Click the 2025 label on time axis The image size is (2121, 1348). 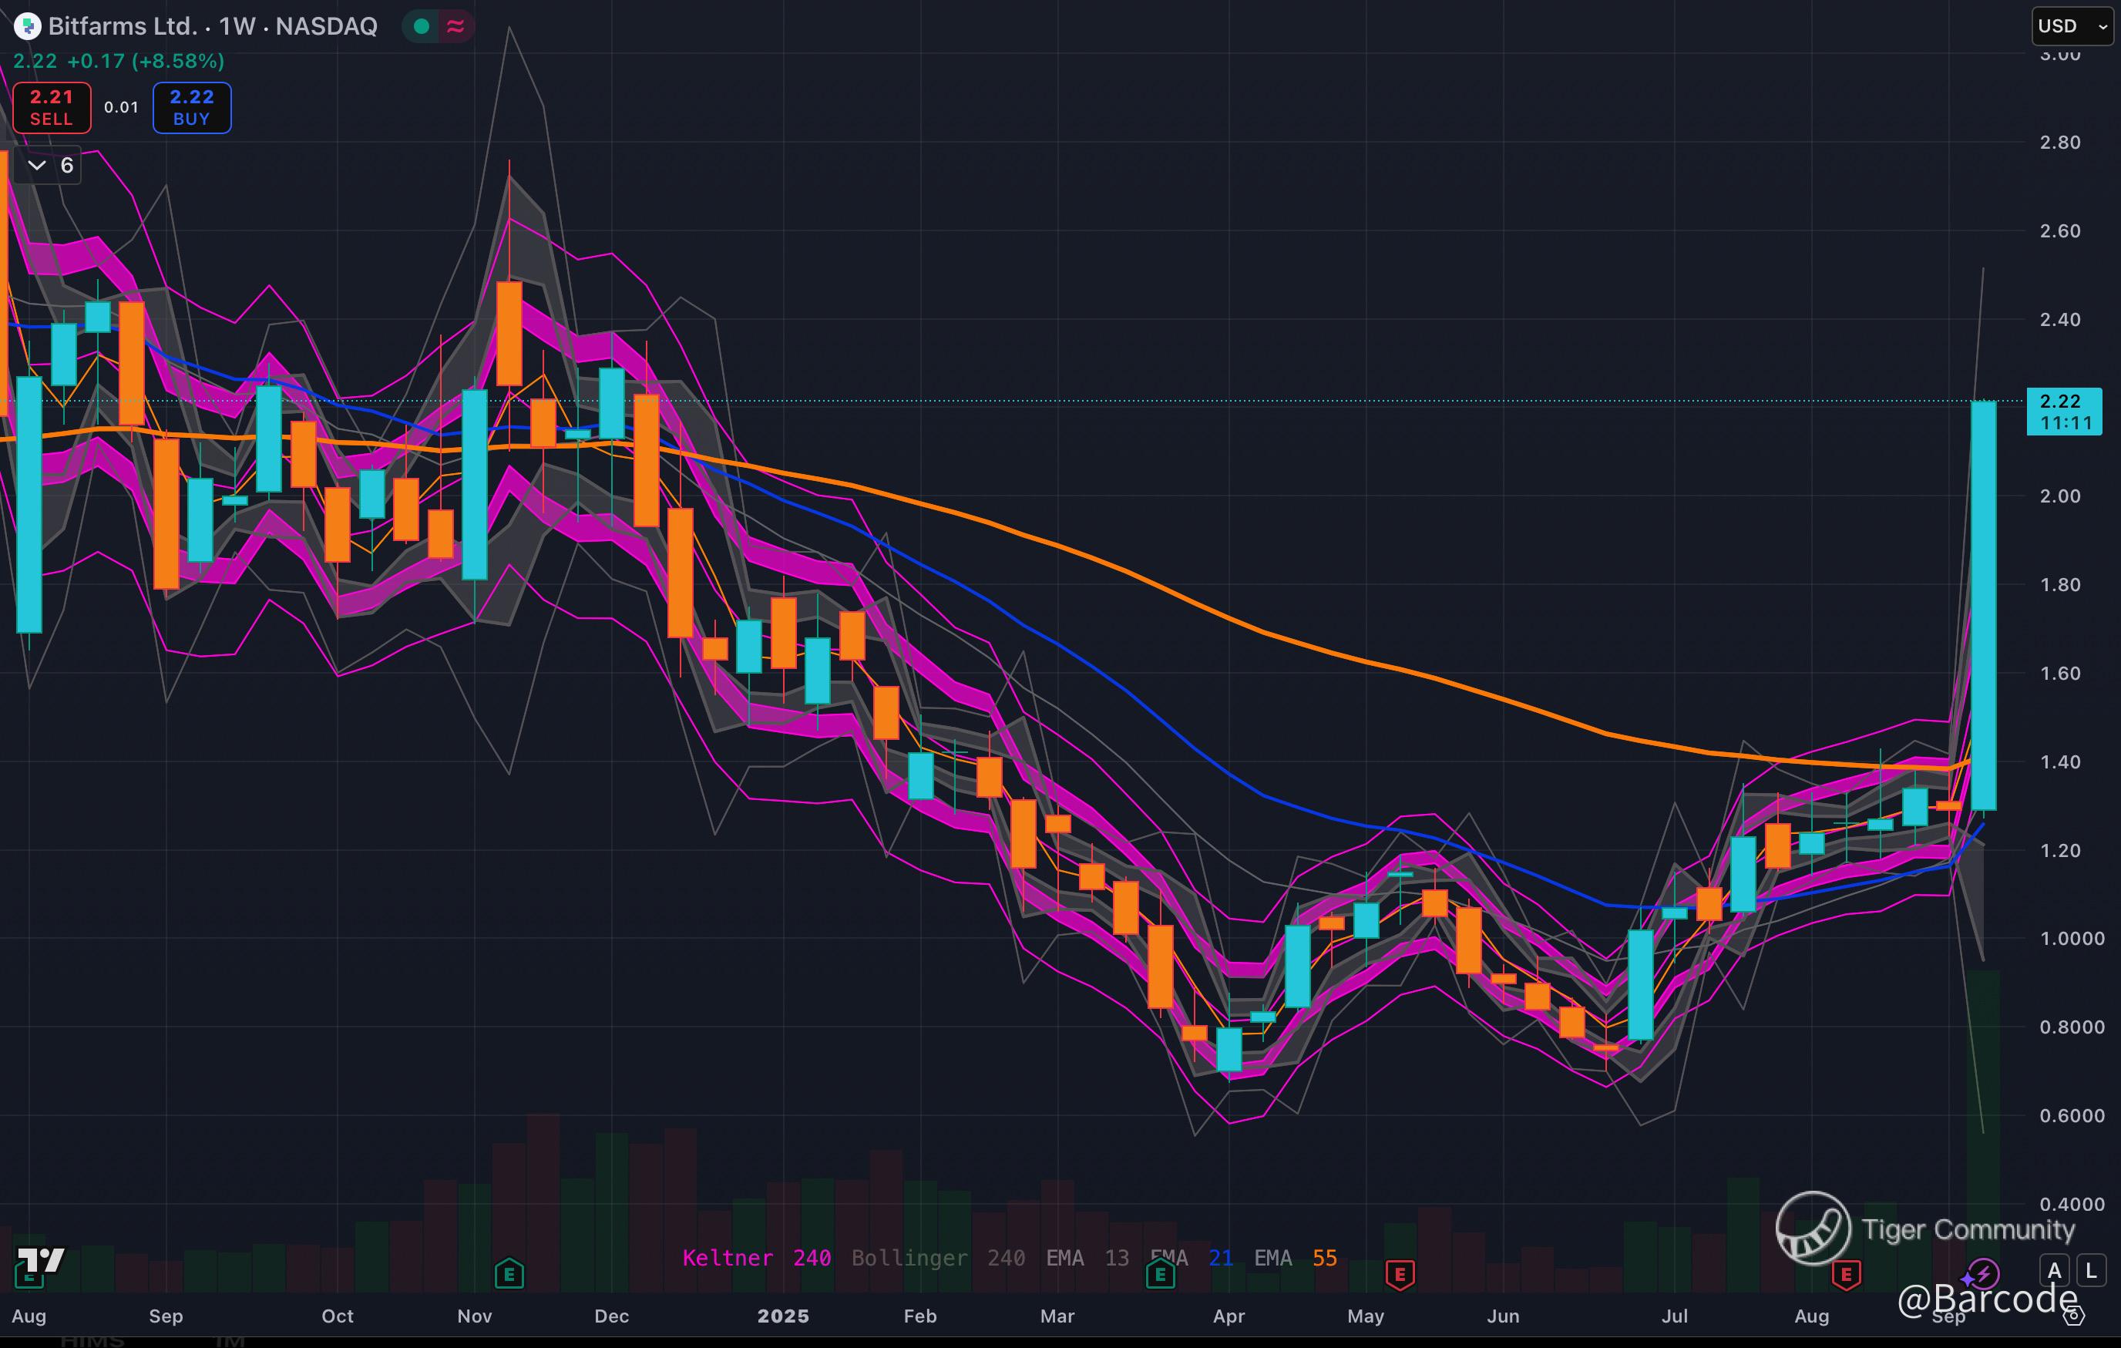click(x=782, y=1316)
